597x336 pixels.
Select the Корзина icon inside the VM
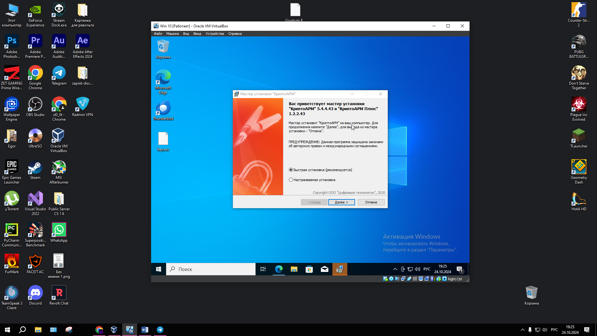coord(163,49)
